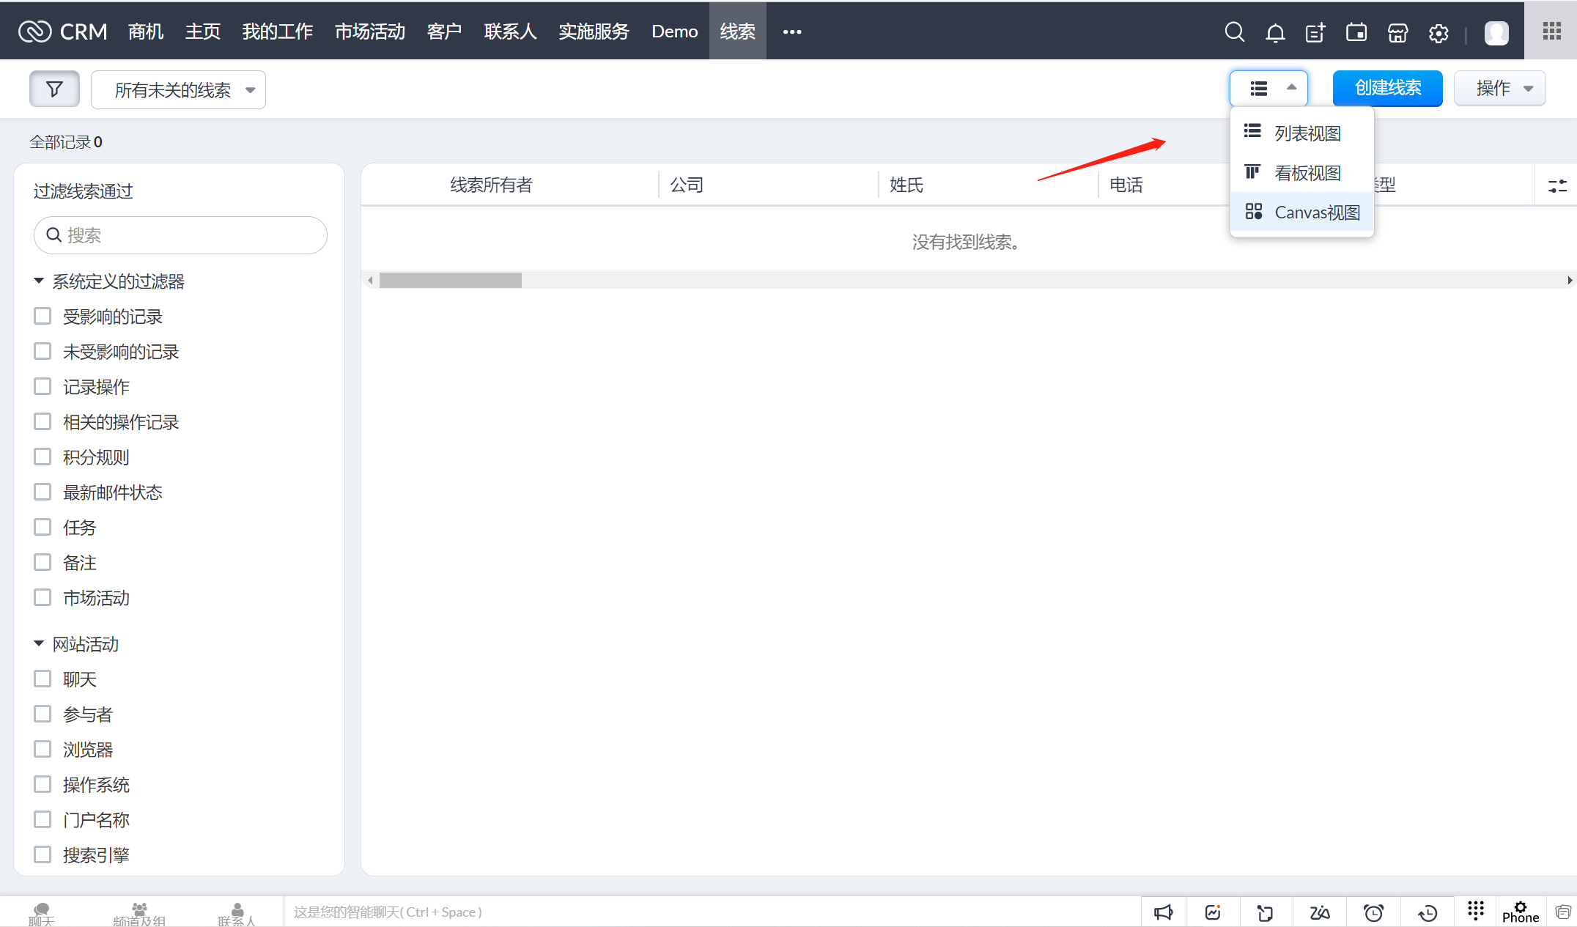Click the 创建线索 button

click(x=1387, y=89)
